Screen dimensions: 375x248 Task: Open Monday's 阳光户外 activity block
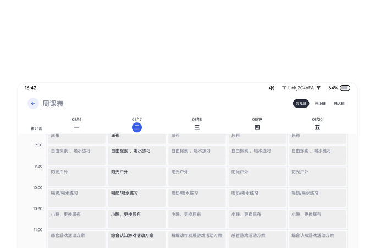click(76, 176)
